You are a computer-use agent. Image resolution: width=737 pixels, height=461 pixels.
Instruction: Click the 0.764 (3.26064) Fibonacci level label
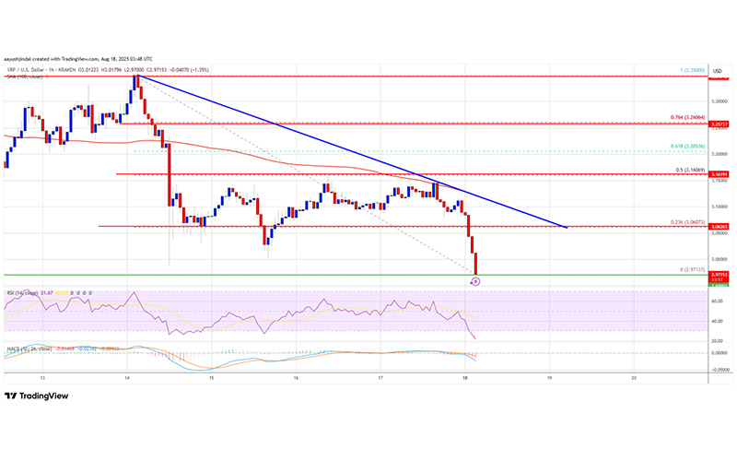(687, 118)
